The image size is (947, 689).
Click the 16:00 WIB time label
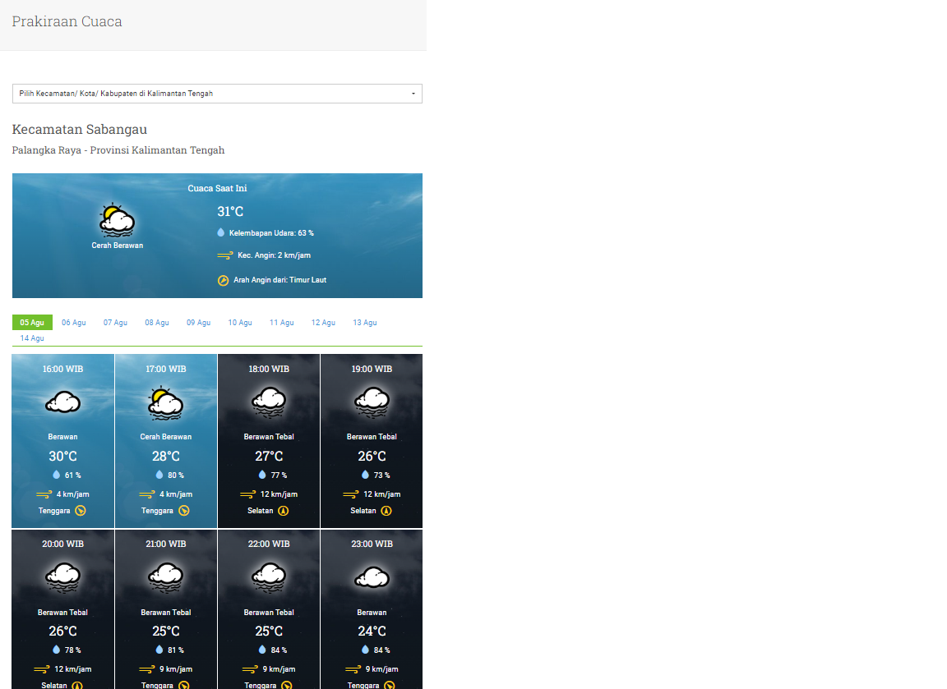click(62, 369)
